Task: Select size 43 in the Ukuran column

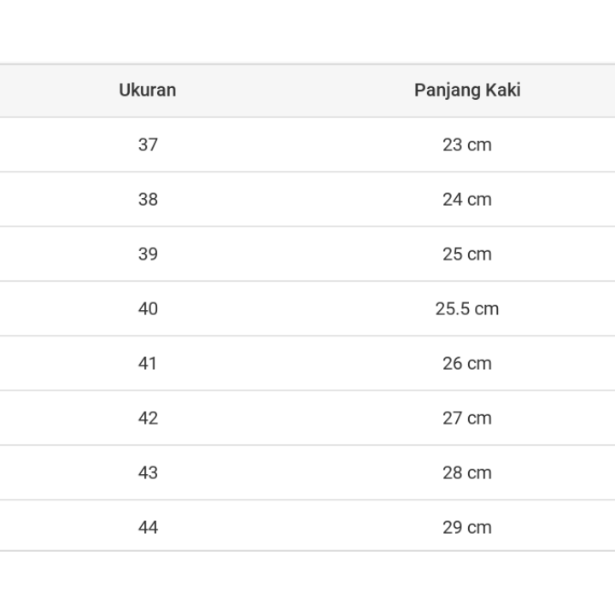Action: 148,472
